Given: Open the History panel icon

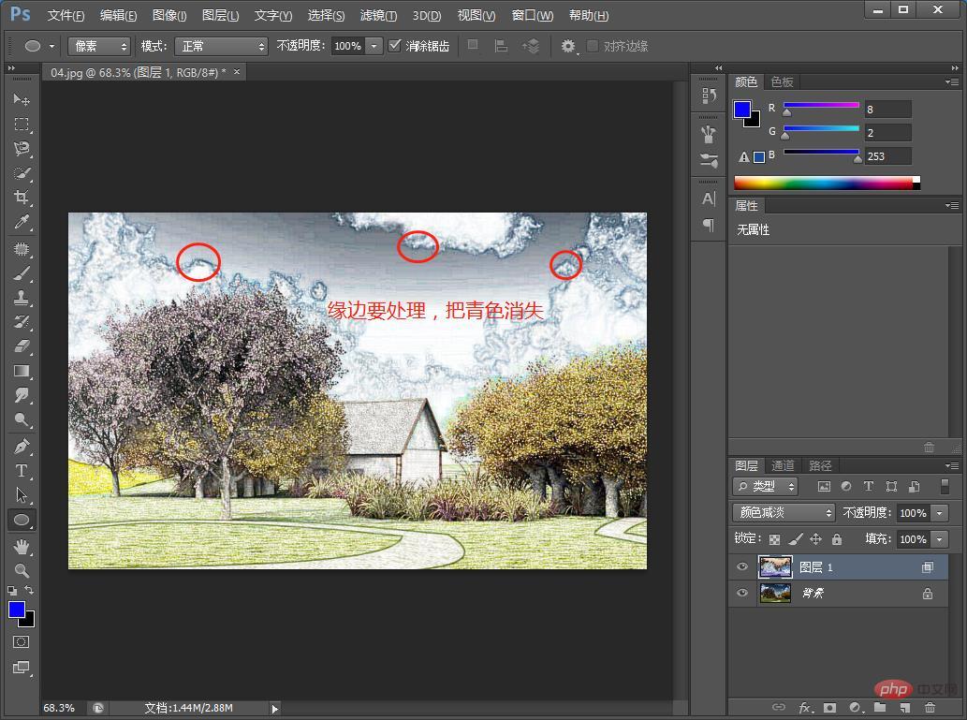Looking at the screenshot, I should (x=709, y=96).
